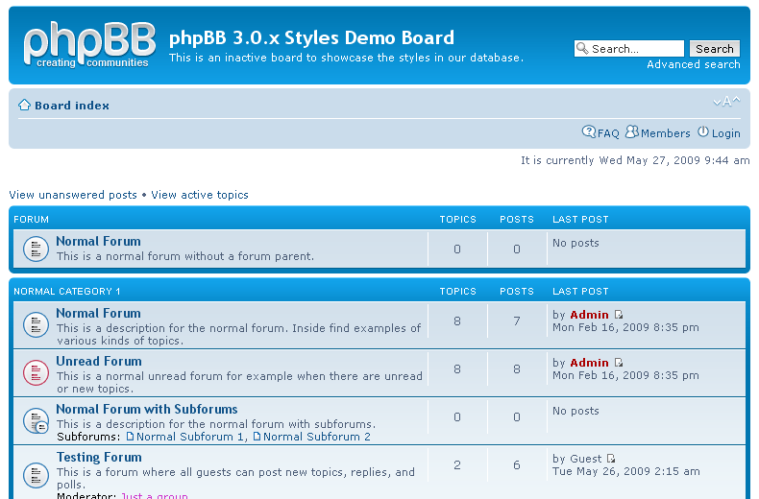The image size is (759, 499).
Task: Click the change font size icon
Action: tap(726, 101)
